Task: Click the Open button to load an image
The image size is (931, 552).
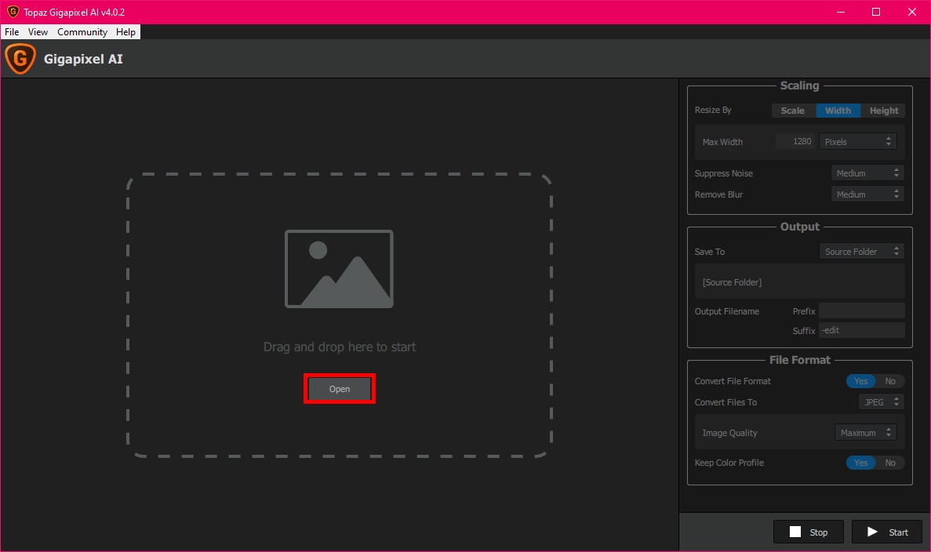Action: pyautogui.click(x=340, y=389)
